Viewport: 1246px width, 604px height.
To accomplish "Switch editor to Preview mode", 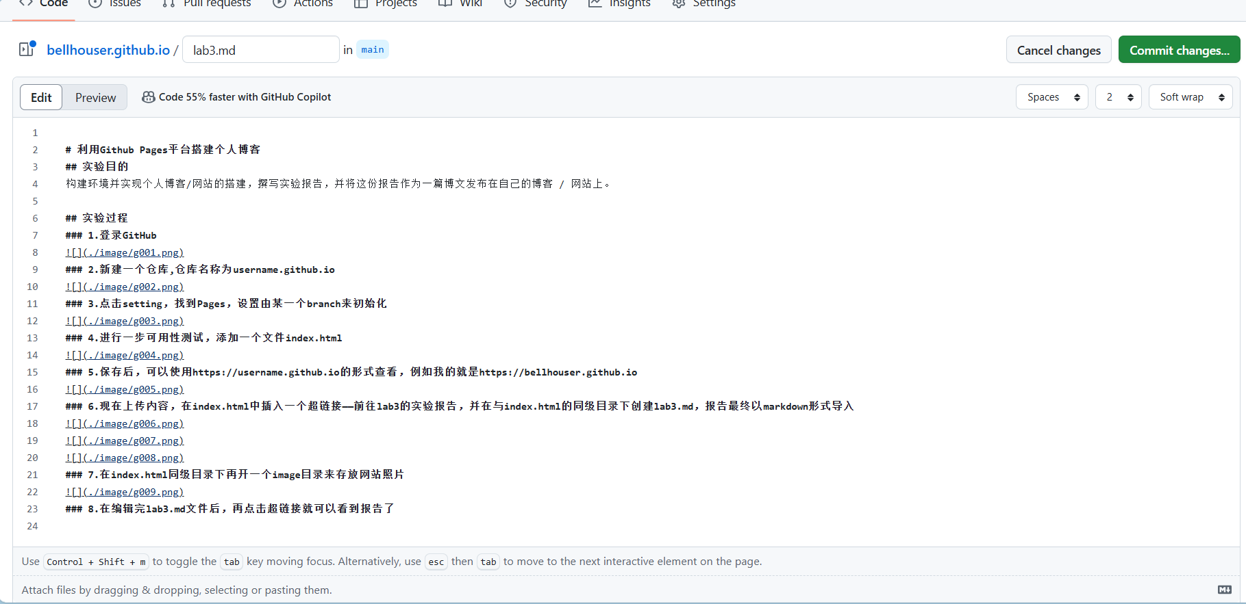I will [95, 98].
